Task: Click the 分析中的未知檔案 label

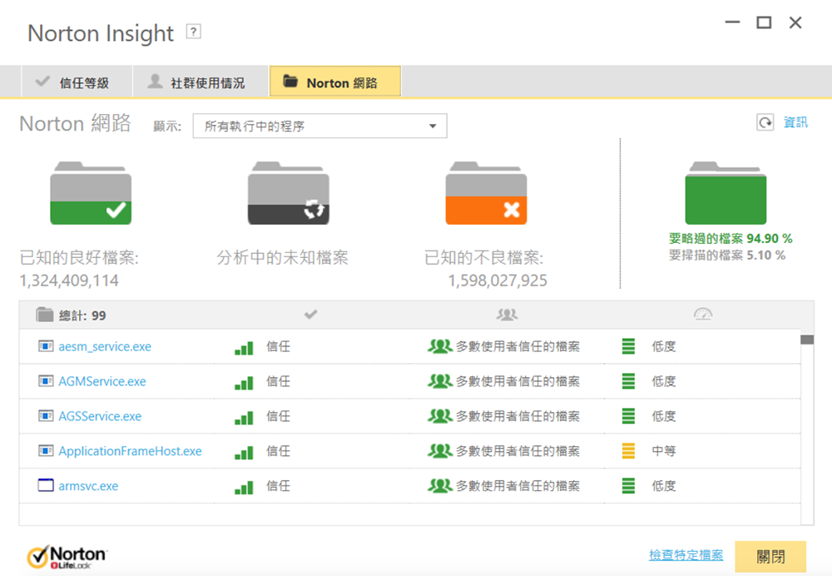Action: click(x=282, y=258)
